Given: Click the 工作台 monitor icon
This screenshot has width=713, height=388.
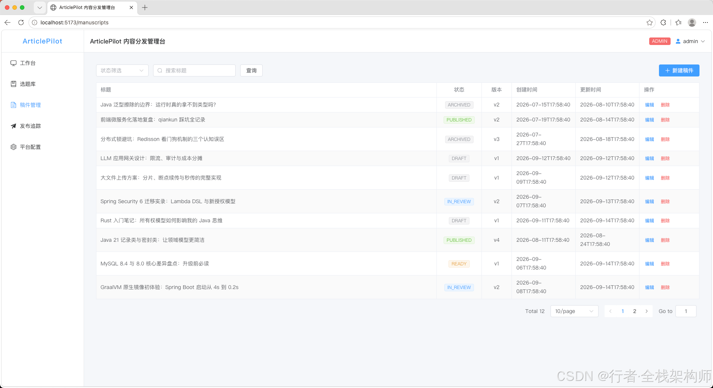Looking at the screenshot, I should click(14, 63).
